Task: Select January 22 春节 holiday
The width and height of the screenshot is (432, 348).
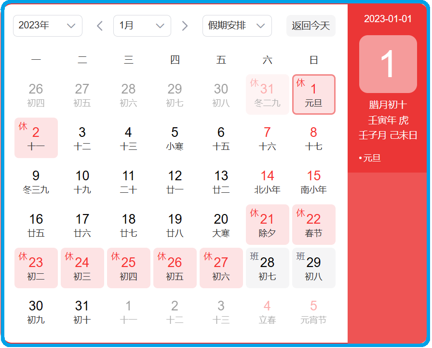Action: click(x=313, y=225)
